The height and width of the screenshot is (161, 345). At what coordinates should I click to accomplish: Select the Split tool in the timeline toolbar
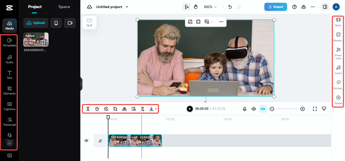88,109
